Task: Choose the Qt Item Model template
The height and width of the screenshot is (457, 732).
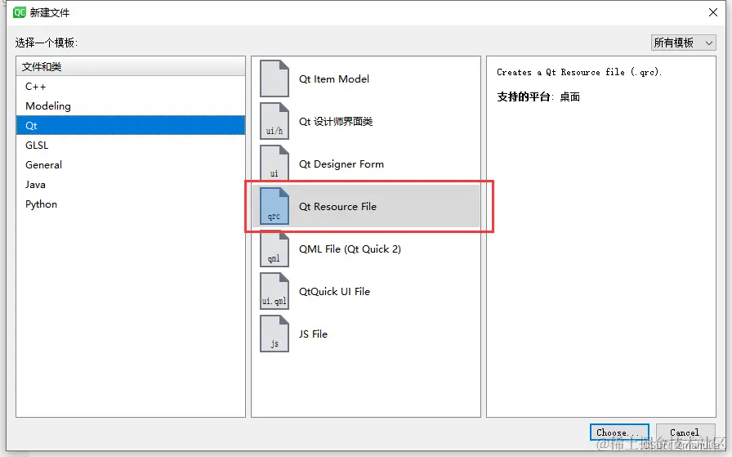Action: coord(366,78)
